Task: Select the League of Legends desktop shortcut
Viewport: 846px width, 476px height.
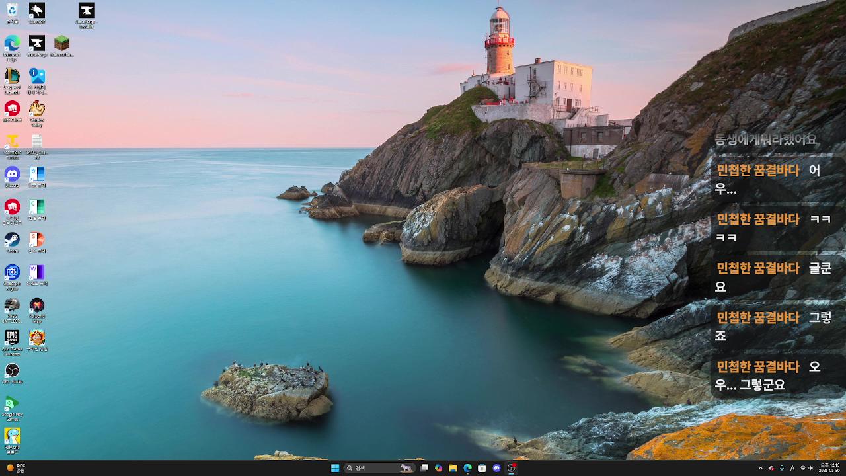Action: (x=12, y=81)
